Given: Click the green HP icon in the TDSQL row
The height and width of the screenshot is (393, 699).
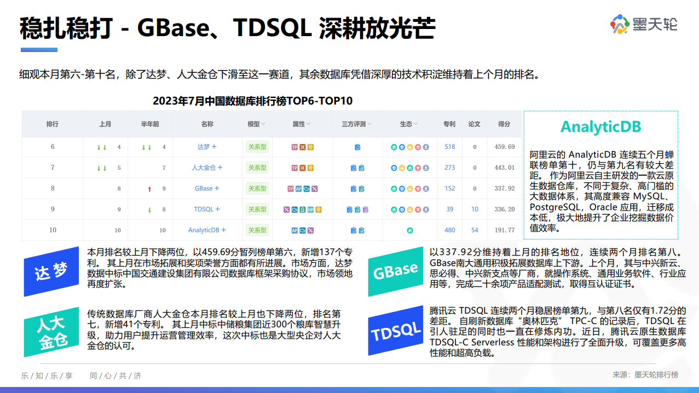Looking at the screenshot, I should [x=310, y=210].
